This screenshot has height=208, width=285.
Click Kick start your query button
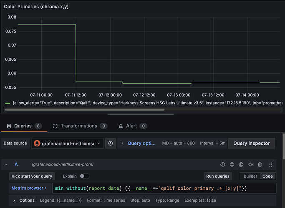[x=32, y=176]
